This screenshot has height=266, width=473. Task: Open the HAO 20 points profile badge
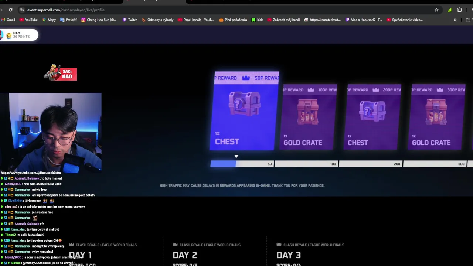tap(19, 35)
